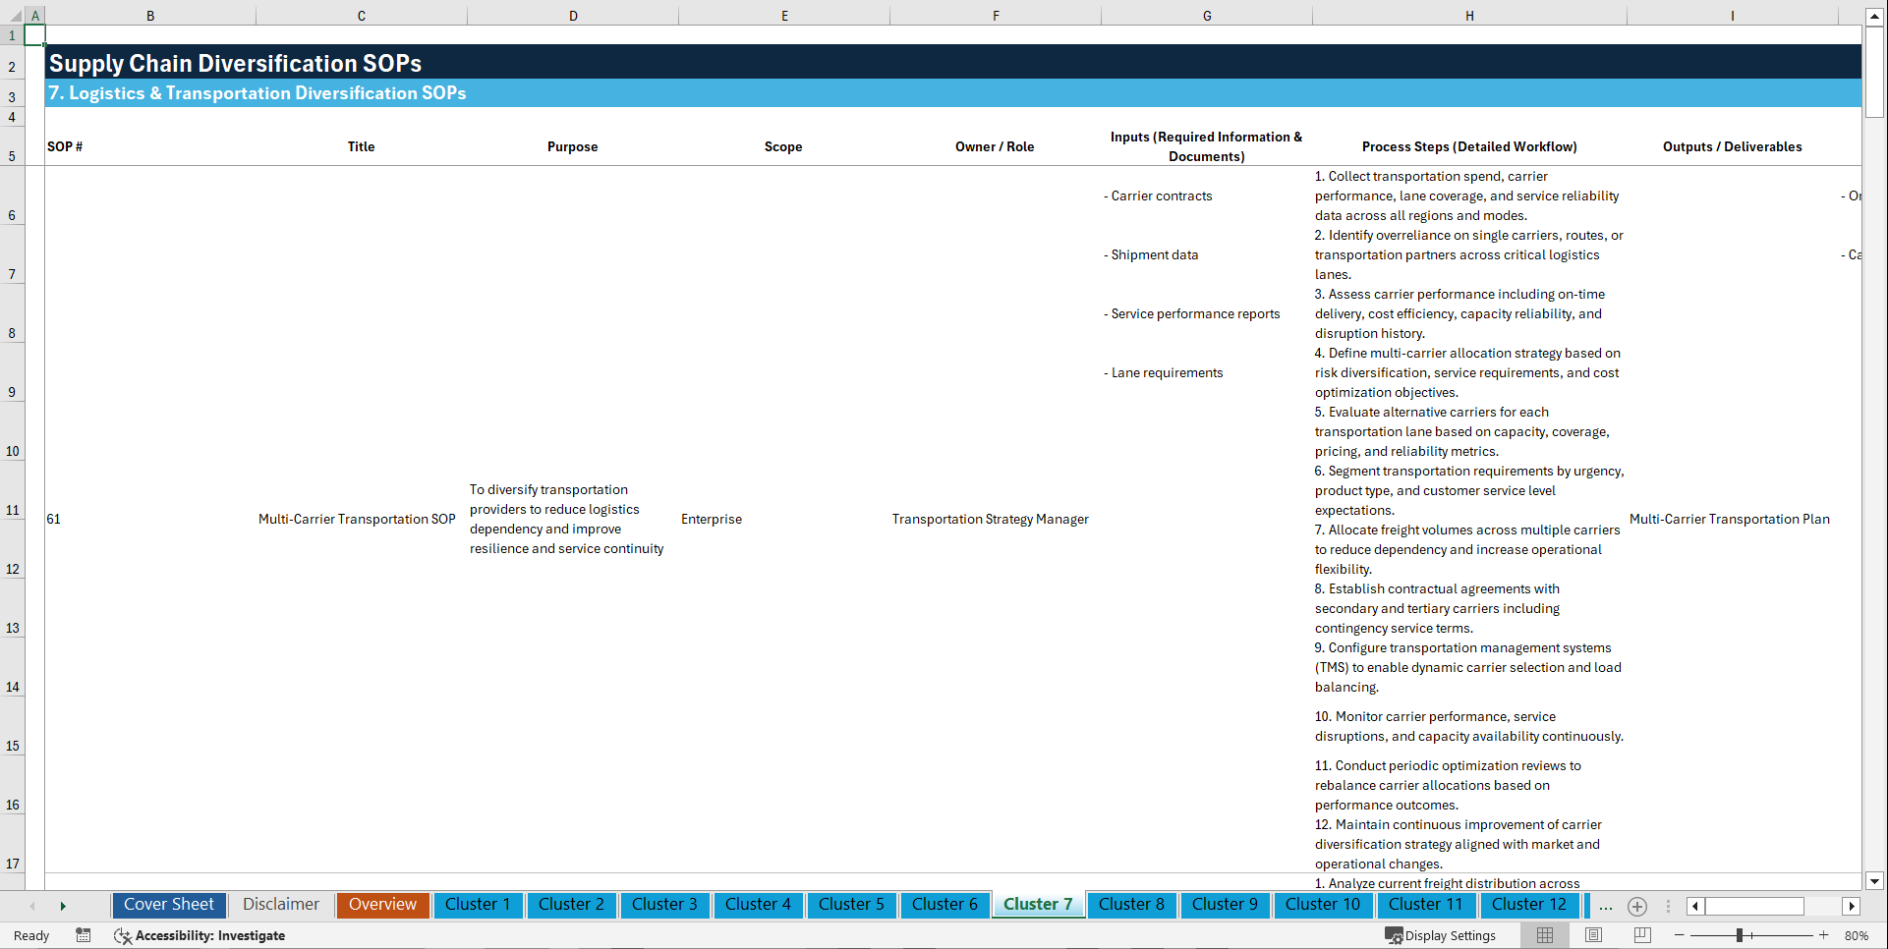The image size is (1888, 949).
Task: Open the Disclaimer sheet tab
Action: click(281, 905)
